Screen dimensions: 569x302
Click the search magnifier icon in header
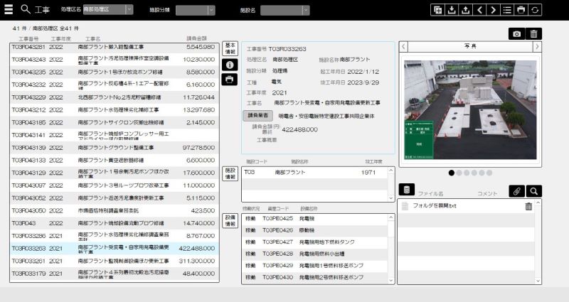pyautogui.click(x=26, y=9)
